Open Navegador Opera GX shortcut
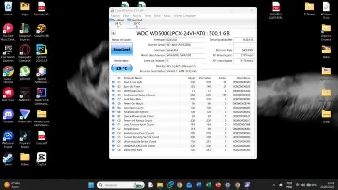338x190 pixels. [25, 54]
